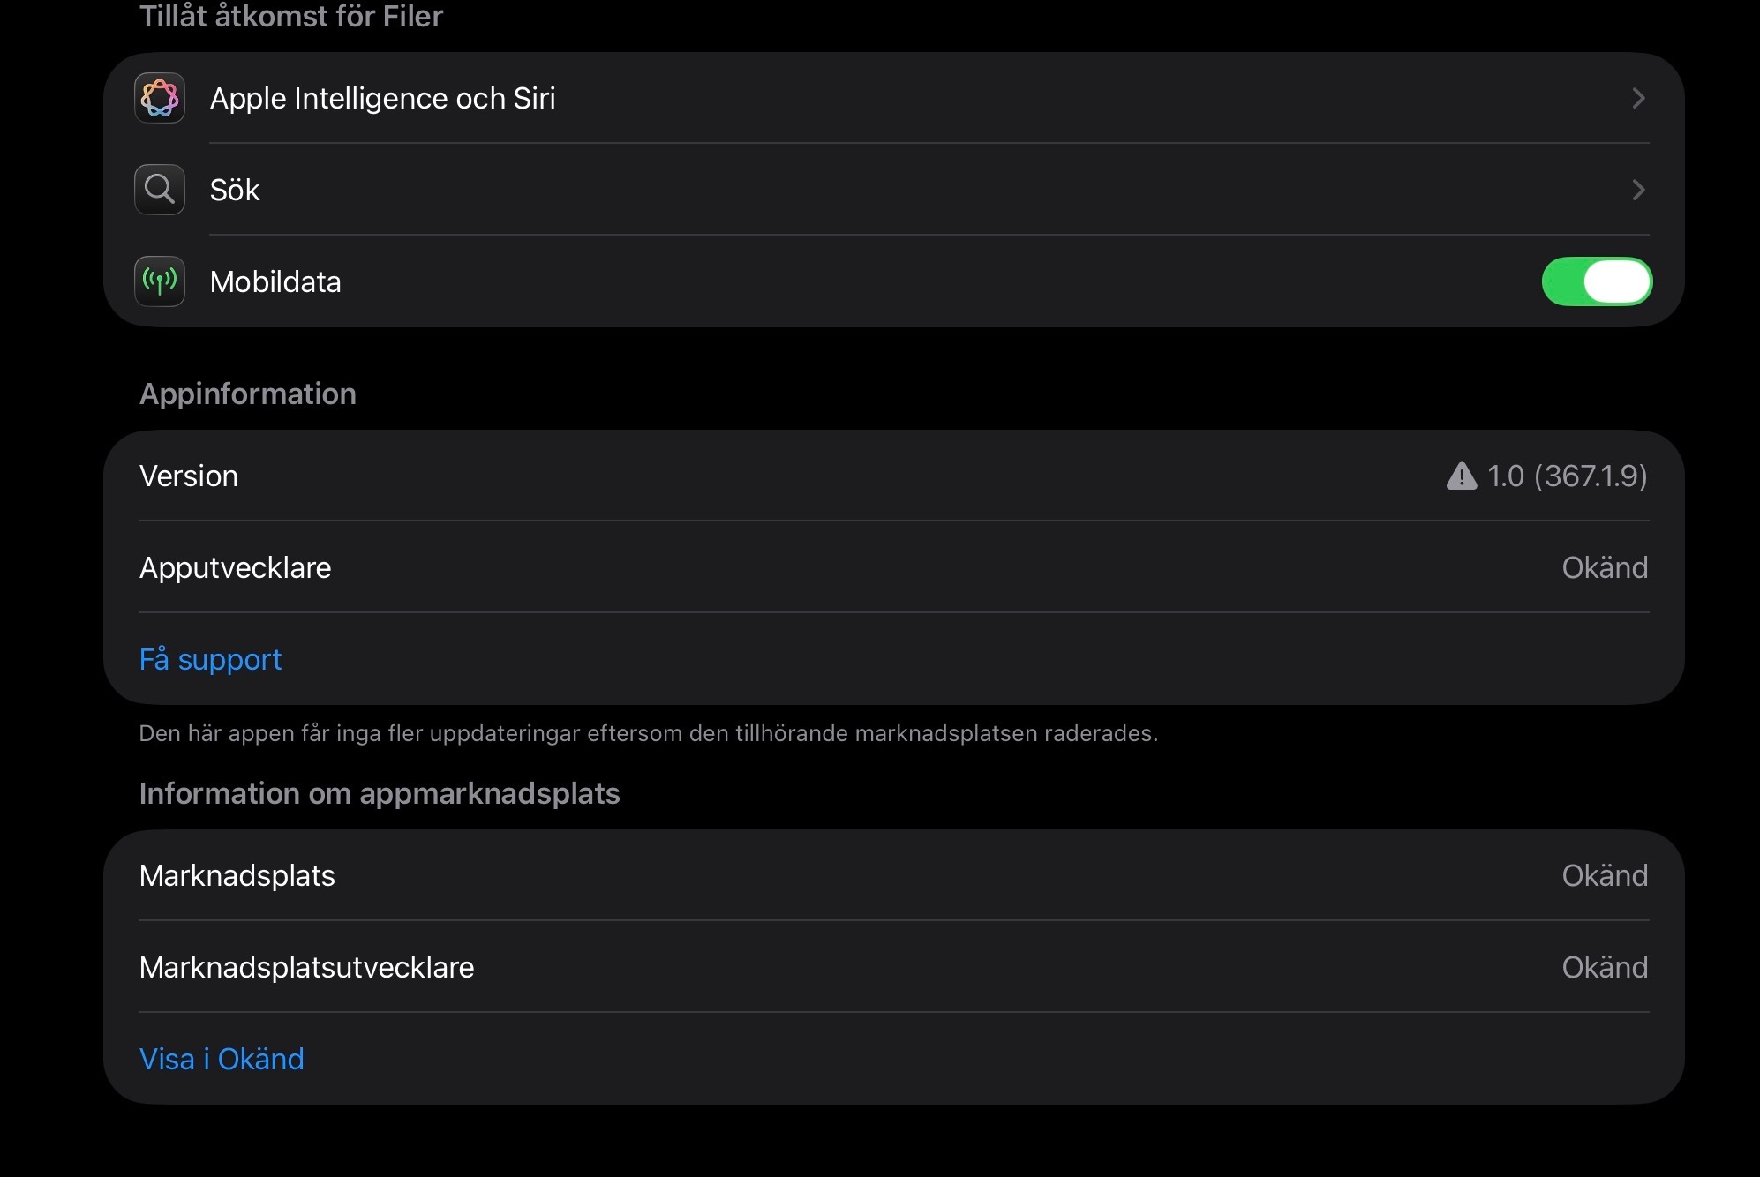1760x1177 pixels.
Task: Tap the Få support link
Action: click(x=210, y=659)
